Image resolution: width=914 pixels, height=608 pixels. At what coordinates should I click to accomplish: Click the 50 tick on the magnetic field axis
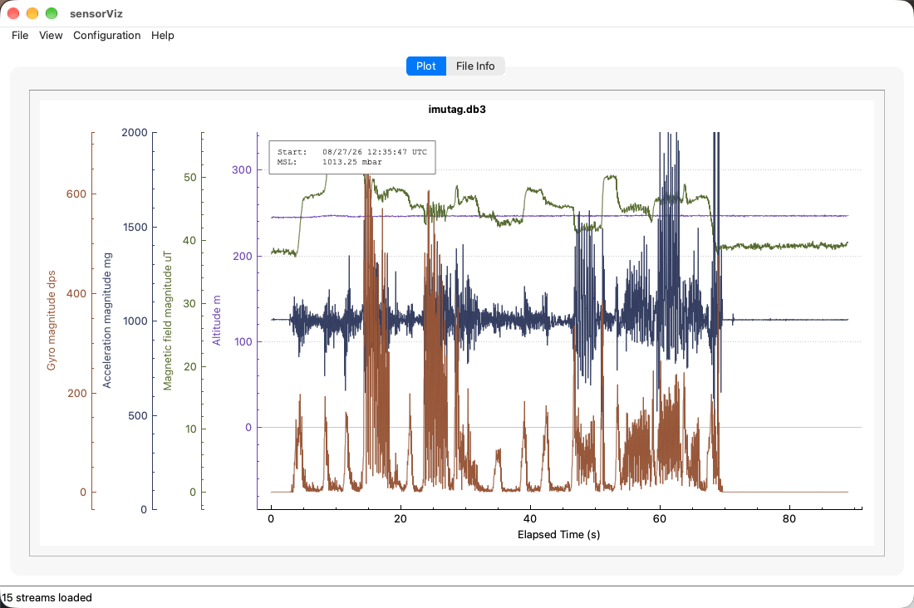tap(190, 177)
